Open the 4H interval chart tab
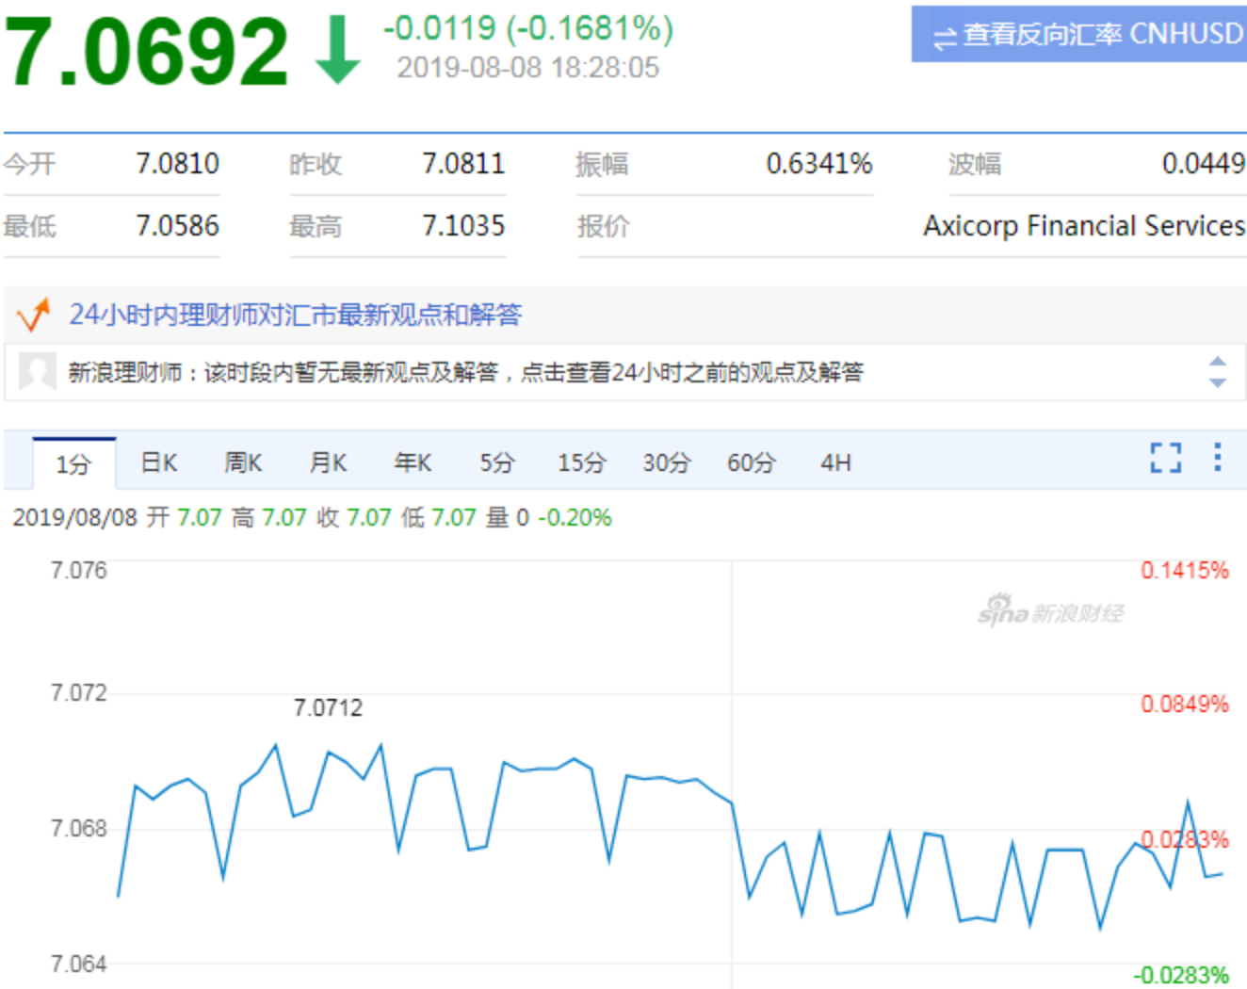This screenshot has height=989, width=1247. 835,462
